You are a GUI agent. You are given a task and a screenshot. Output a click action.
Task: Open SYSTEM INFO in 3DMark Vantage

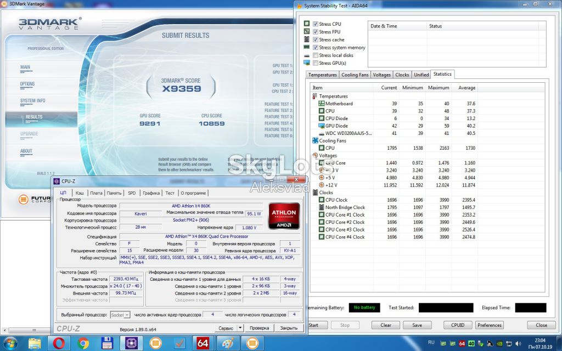[32, 101]
